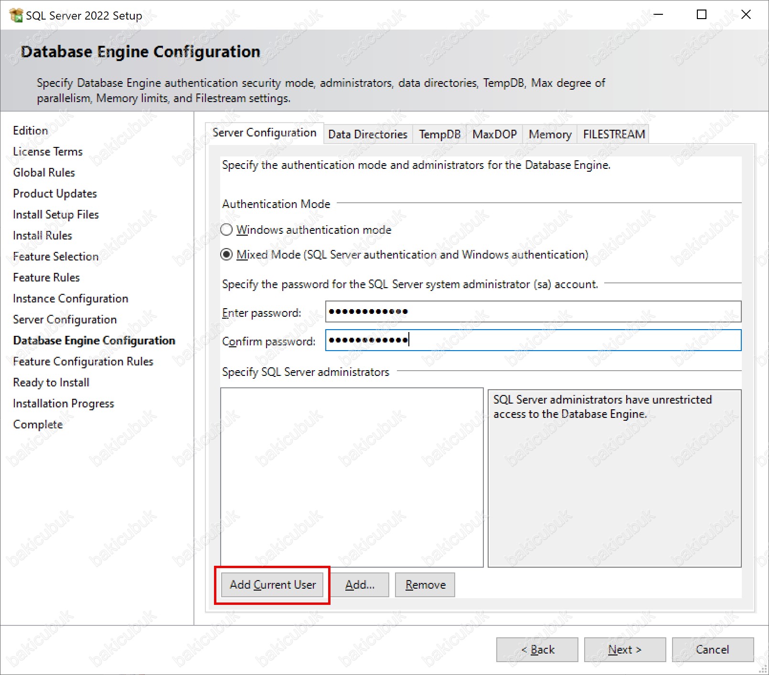Screen dimensions: 769x675
Task: Open the FILESTREAM tab
Action: coord(614,135)
